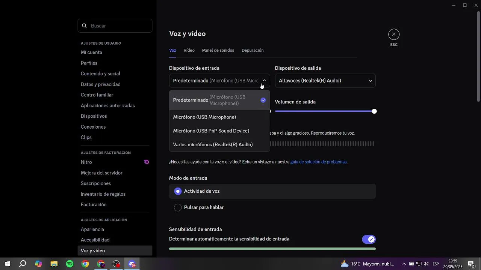This screenshot has width=481, height=270.
Task: Open Copilot from the taskbar
Action: tap(38, 264)
